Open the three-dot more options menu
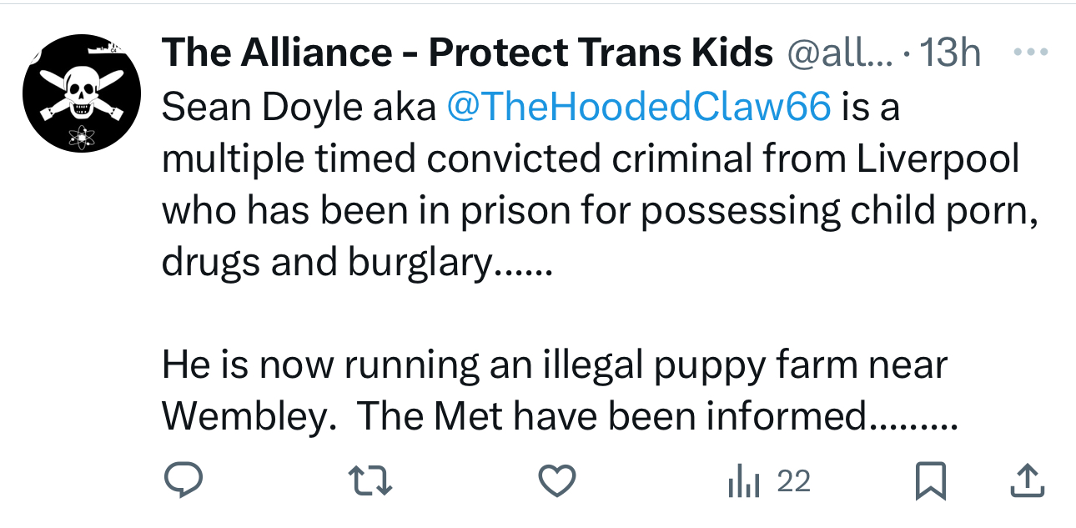 point(1031,52)
